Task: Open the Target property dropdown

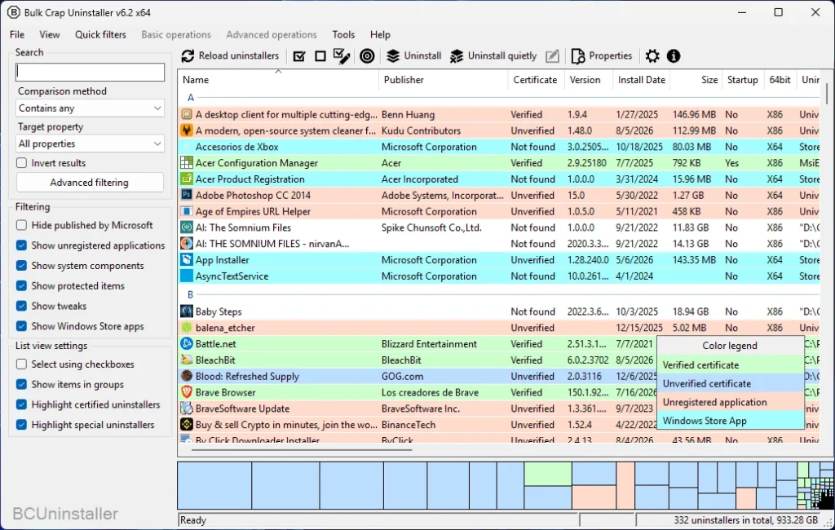Action: point(90,144)
